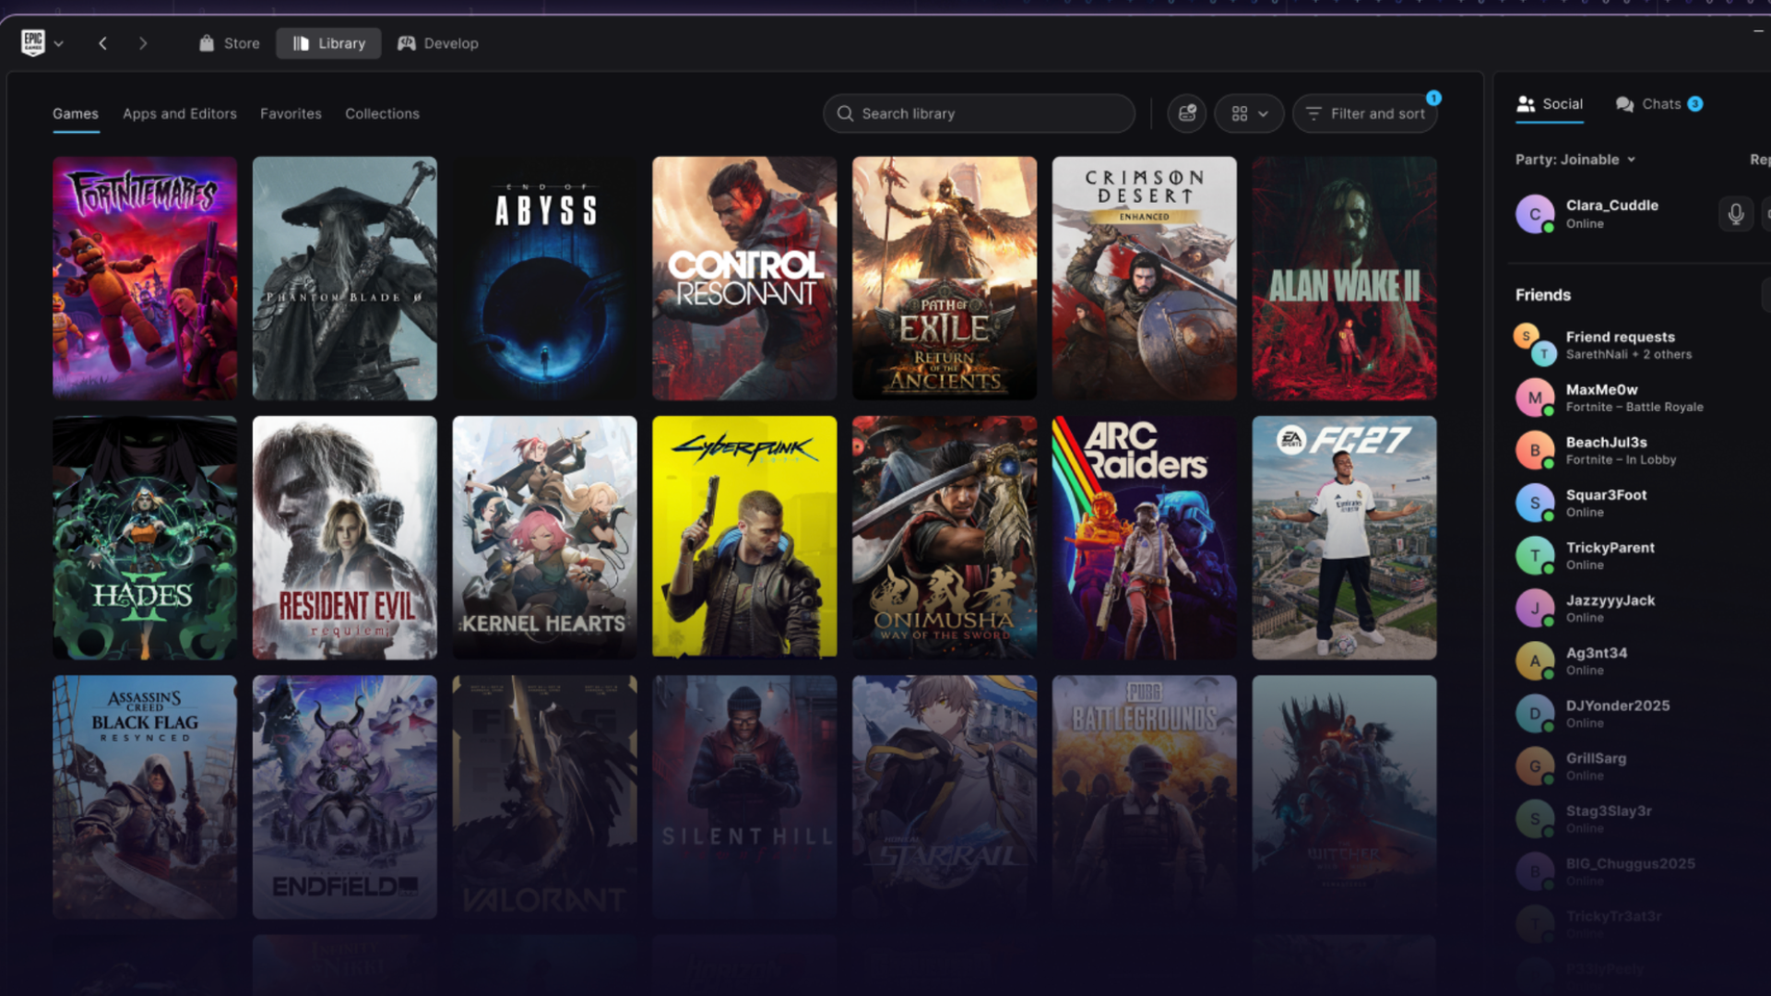Expand the chevron beside the Epic logo
The width and height of the screenshot is (1771, 996).
click(59, 43)
